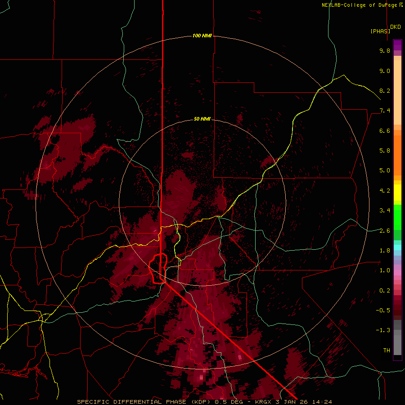Click the 5.8 scale value
The image size is (405, 405).
pos(385,151)
